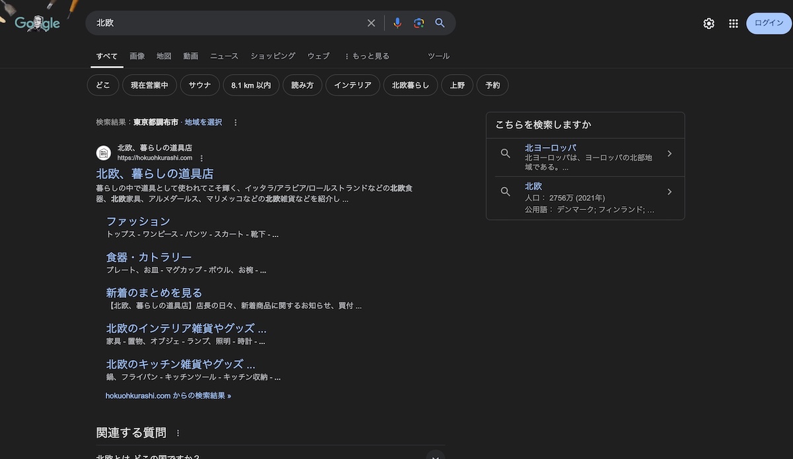Click the magnifier search submit icon
Image resolution: width=793 pixels, height=459 pixels.
pyautogui.click(x=440, y=23)
